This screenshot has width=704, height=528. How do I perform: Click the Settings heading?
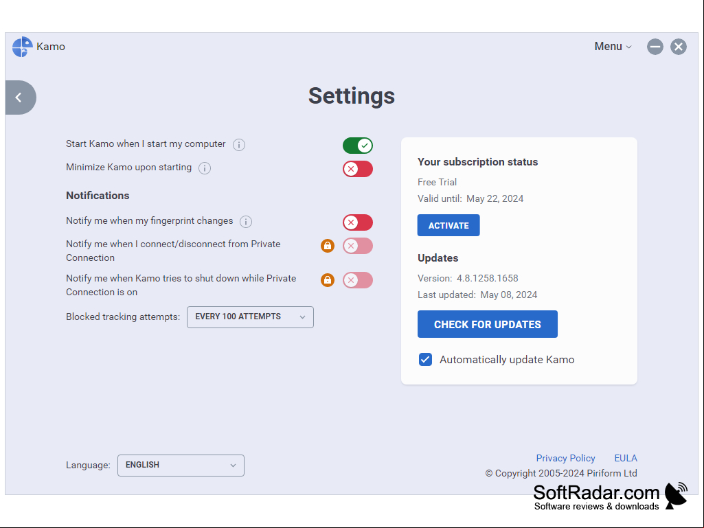point(352,96)
